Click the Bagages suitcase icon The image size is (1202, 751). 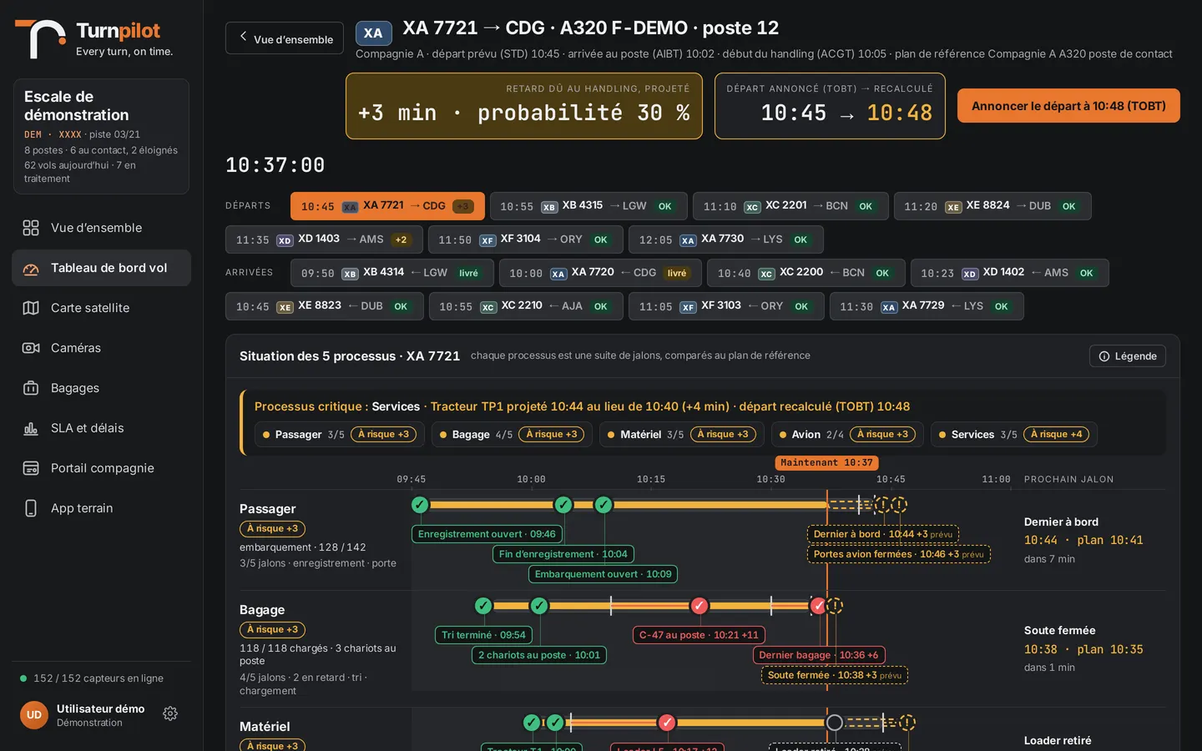point(31,388)
